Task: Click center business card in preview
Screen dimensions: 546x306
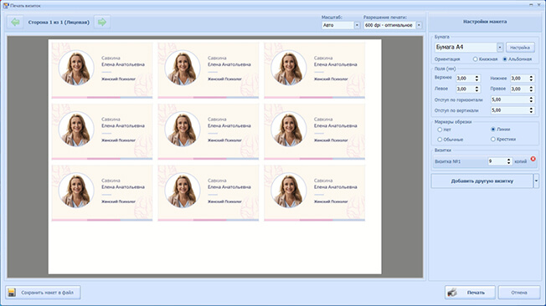Action: click(209, 132)
